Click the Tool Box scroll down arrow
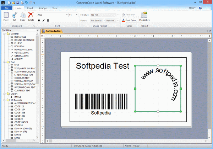 tap(37, 137)
